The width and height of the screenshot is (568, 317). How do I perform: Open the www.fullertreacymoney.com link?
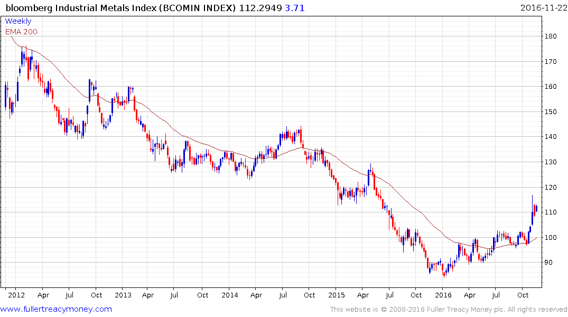56,309
